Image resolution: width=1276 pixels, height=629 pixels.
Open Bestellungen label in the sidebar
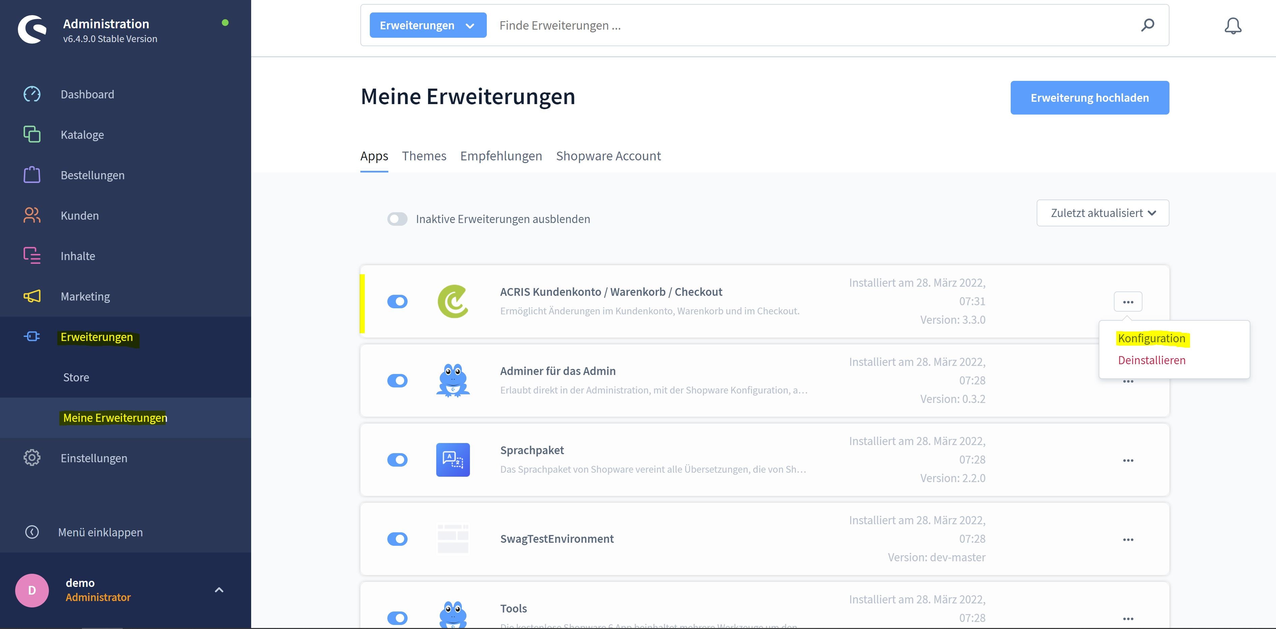tap(93, 175)
